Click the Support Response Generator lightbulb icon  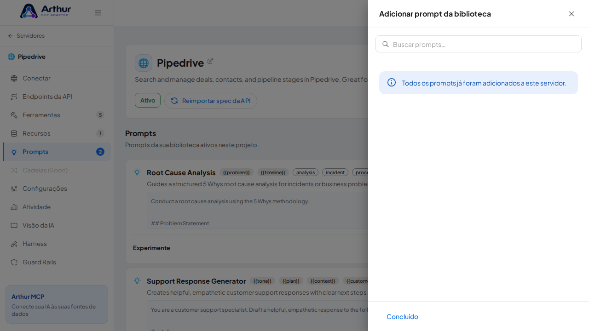point(137,280)
